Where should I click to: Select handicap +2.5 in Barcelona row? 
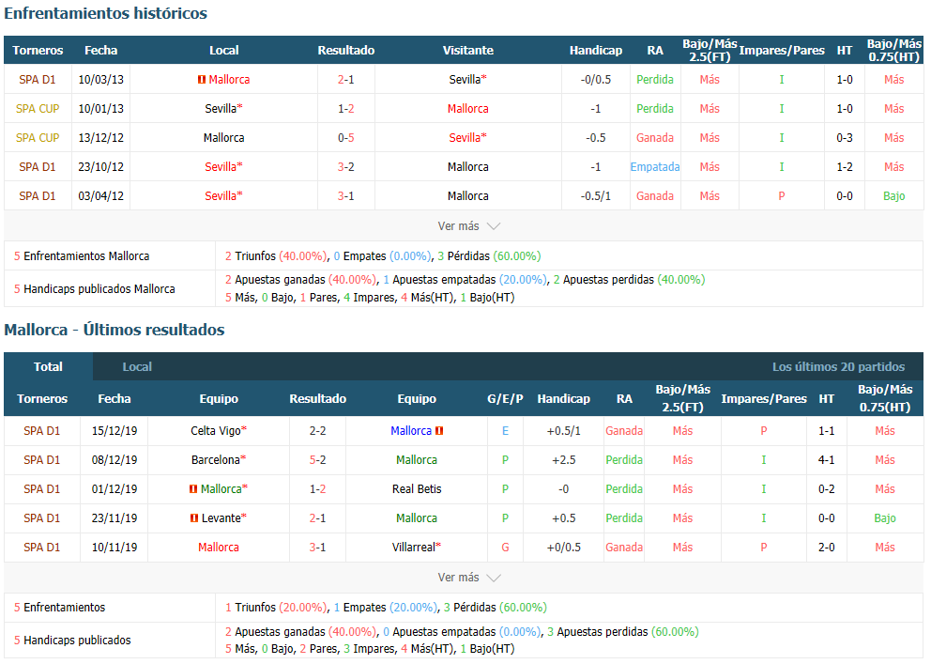tap(563, 459)
